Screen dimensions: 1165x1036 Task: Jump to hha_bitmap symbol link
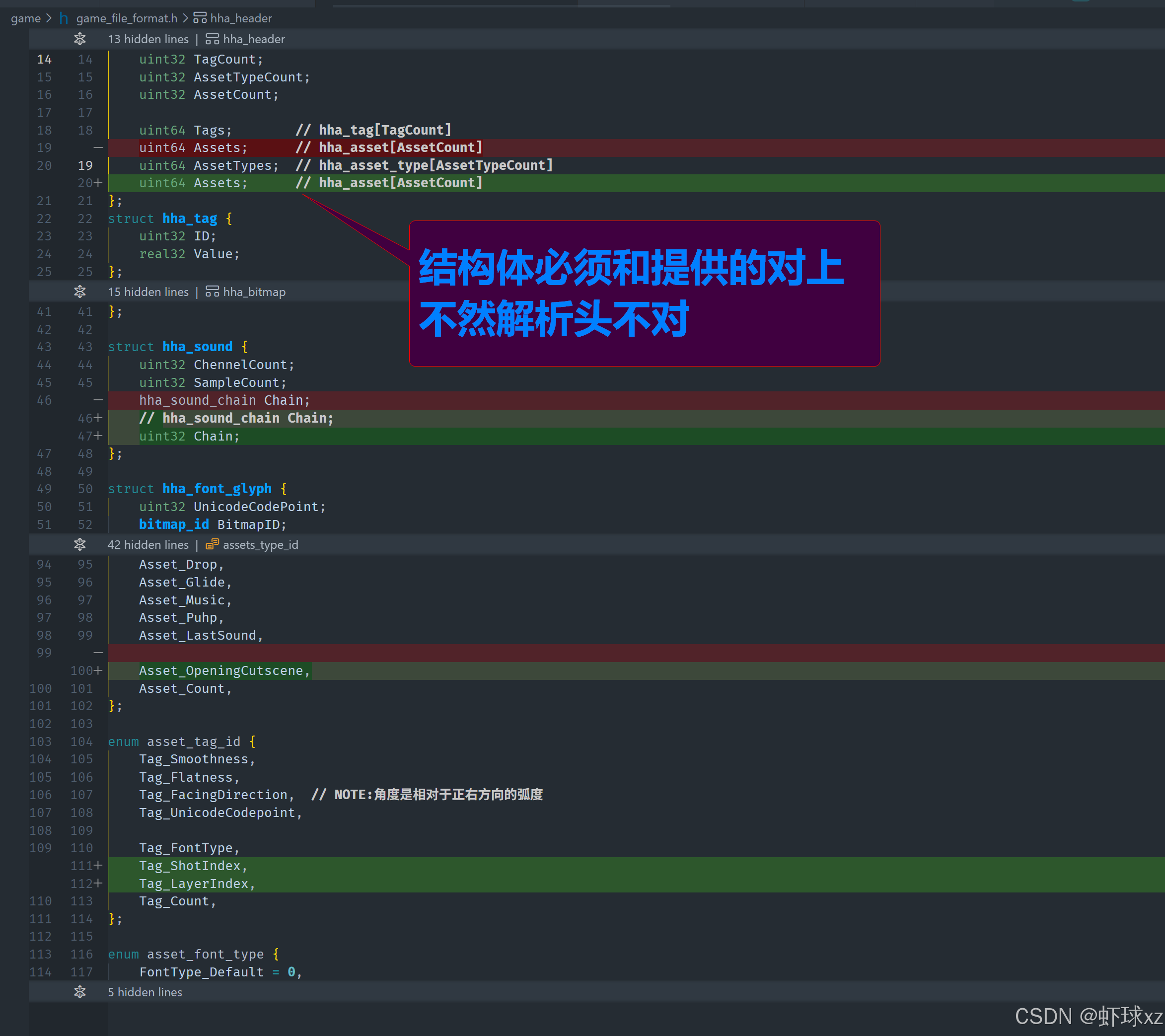tap(254, 292)
